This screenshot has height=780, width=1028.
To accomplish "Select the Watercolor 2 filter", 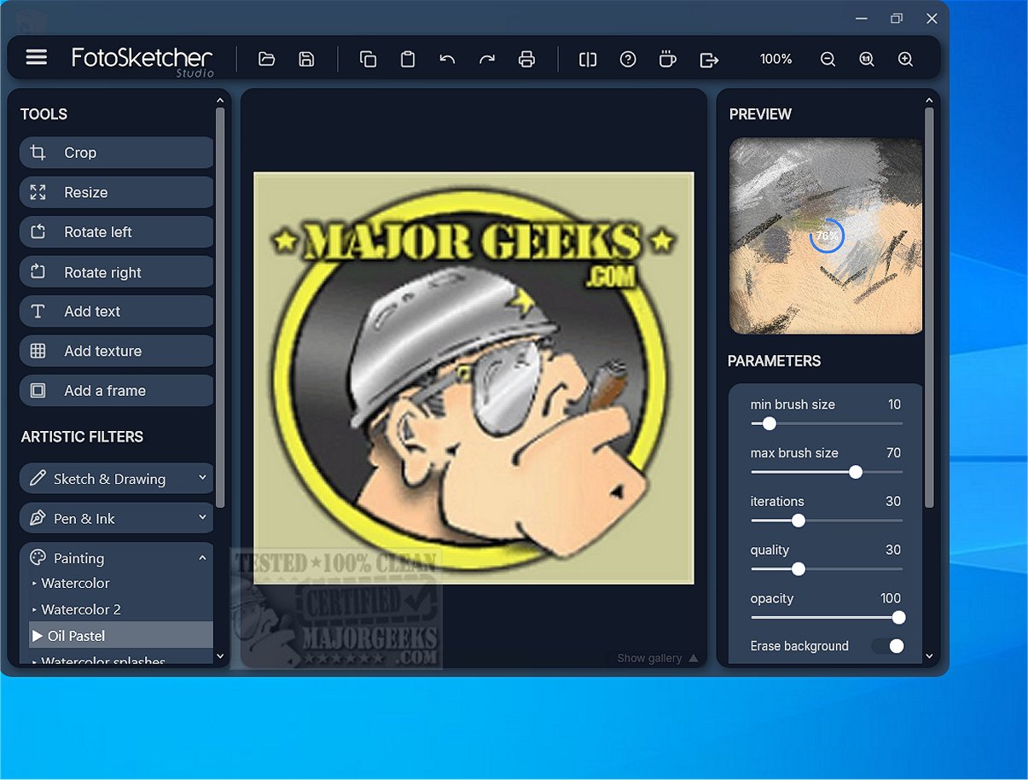I will [81, 609].
